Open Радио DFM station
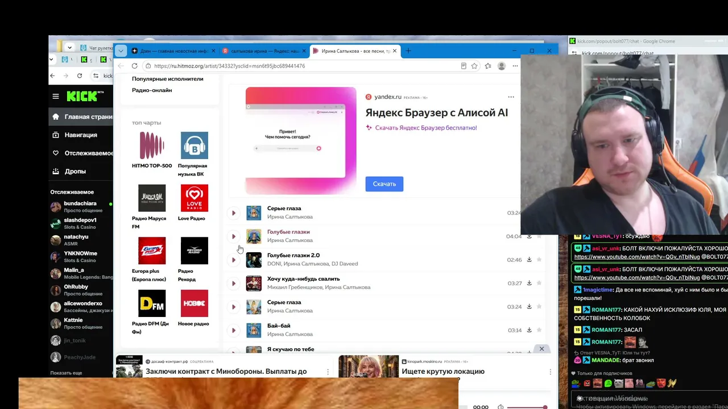728x409 pixels. point(152,312)
